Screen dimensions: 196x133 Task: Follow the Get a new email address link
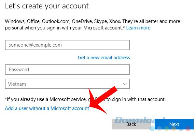coord(104,58)
